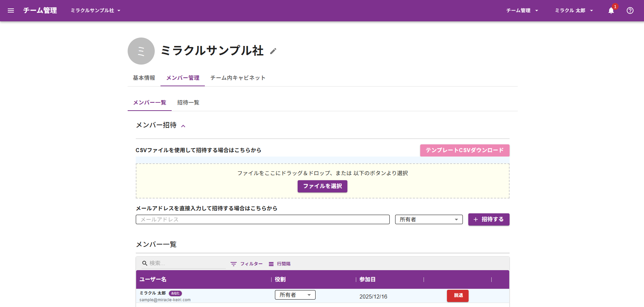Click the テンプレートCSVダウンロード button
This screenshot has height=307, width=644.
point(465,150)
